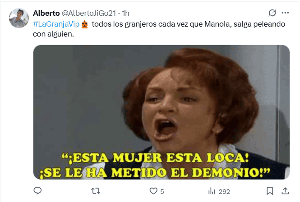Open view analytics bar chart icon
The height and width of the screenshot is (202, 300).
[x=212, y=191]
